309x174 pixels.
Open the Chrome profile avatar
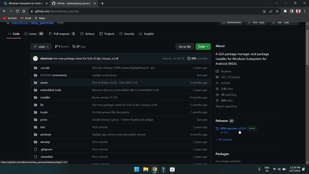pyautogui.click(x=298, y=11)
